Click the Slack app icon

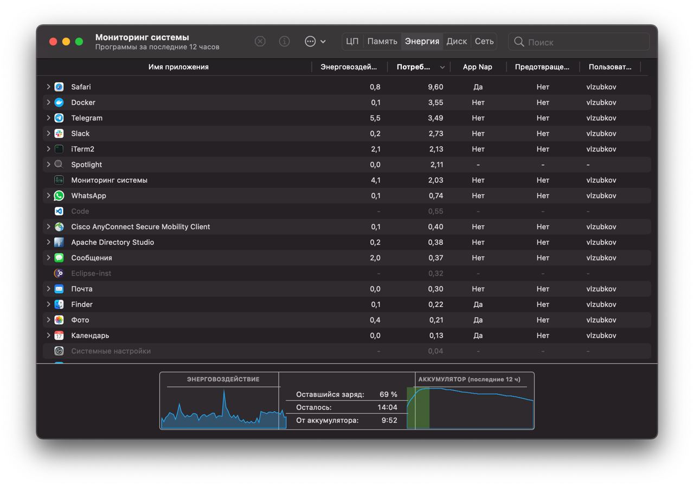59,133
